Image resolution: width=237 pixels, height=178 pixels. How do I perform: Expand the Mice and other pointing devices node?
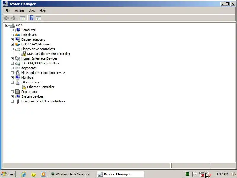click(12, 73)
